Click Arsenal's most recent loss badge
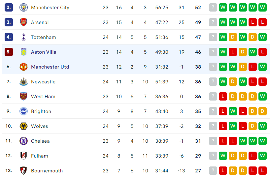 (253, 22)
